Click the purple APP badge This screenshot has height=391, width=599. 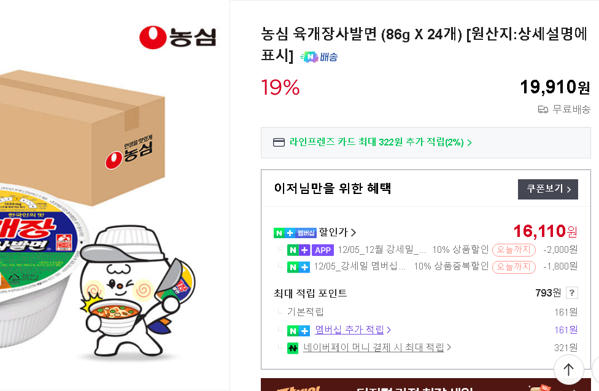pyautogui.click(x=322, y=250)
